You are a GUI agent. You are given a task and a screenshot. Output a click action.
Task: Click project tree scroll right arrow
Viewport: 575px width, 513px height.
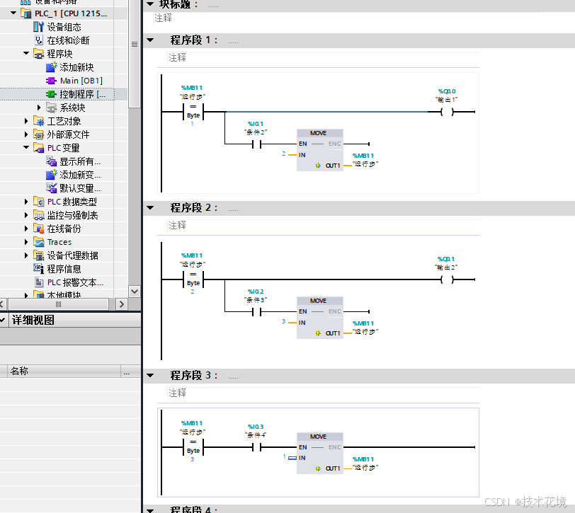pyautogui.click(x=122, y=304)
